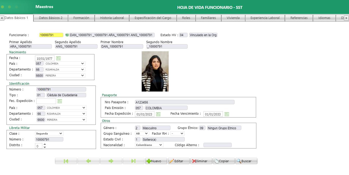Click the Segundo Apellido field
The image size is (349, 175).
click(x=76, y=47)
